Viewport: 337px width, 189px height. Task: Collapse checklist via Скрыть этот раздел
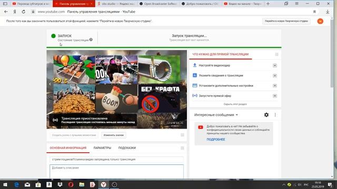(x=235, y=104)
